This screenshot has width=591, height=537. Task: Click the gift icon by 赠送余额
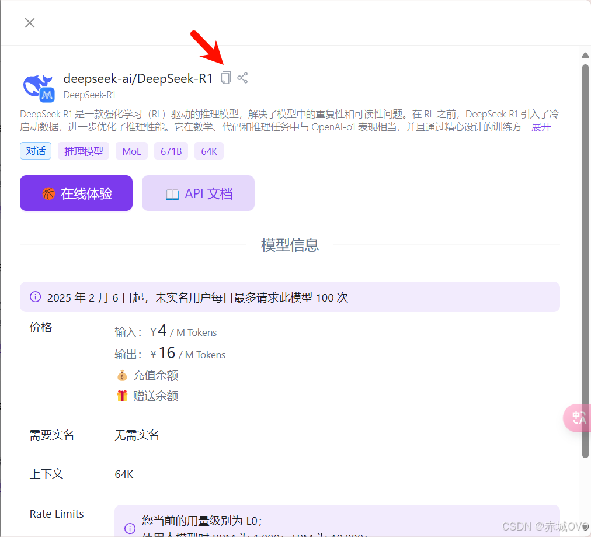122,396
